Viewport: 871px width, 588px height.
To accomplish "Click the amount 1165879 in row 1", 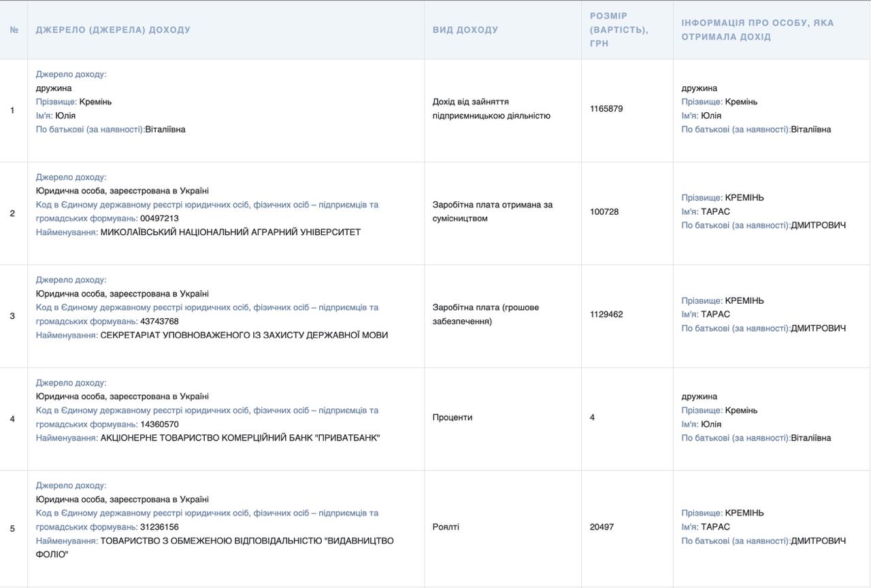I will [606, 109].
